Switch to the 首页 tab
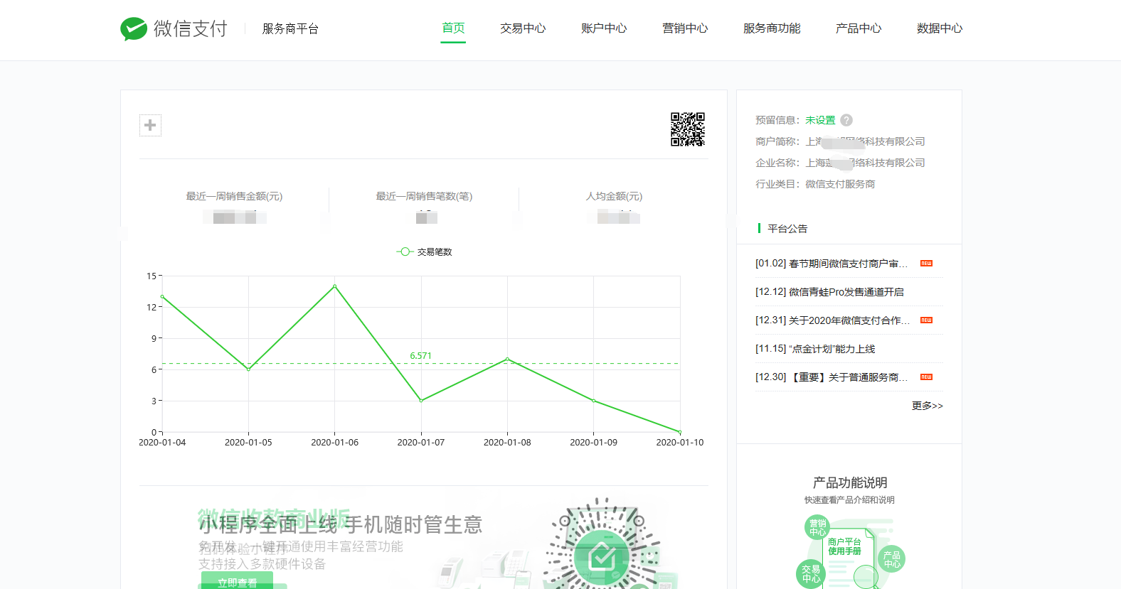The width and height of the screenshot is (1121, 589). 453,28
